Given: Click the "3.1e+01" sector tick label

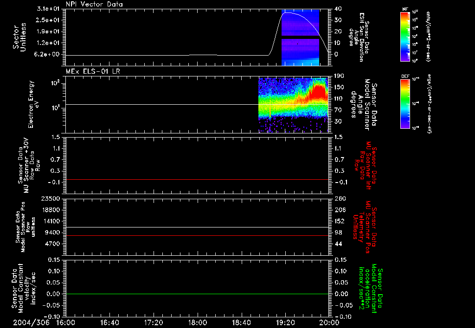Looking at the screenshot, I should click(48, 9).
